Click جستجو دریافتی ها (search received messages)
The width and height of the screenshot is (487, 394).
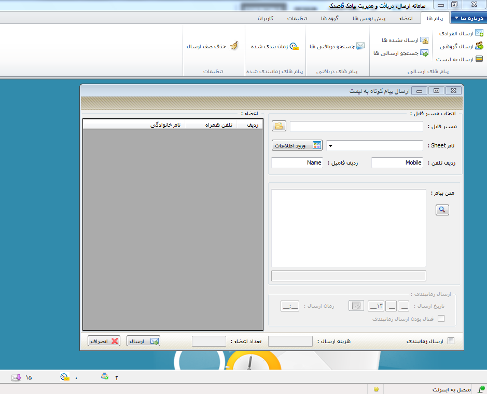coord(360,46)
